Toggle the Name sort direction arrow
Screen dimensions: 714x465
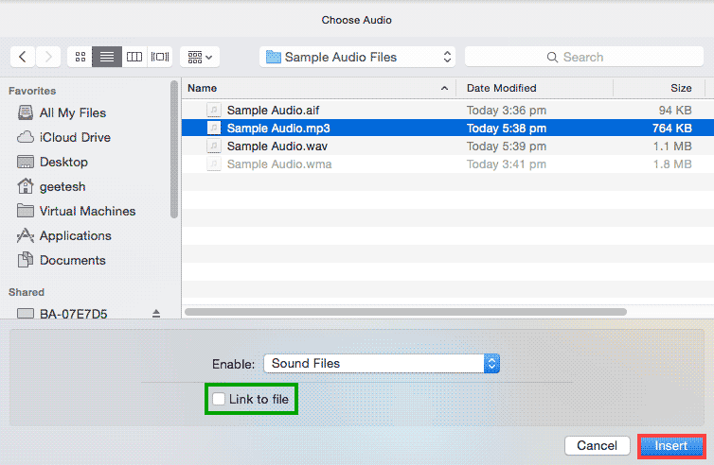tap(444, 88)
